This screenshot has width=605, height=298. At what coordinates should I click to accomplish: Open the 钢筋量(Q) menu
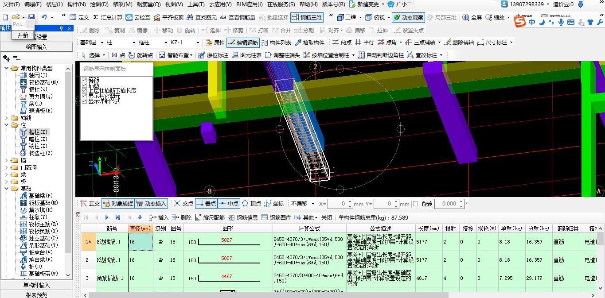click(148, 4)
